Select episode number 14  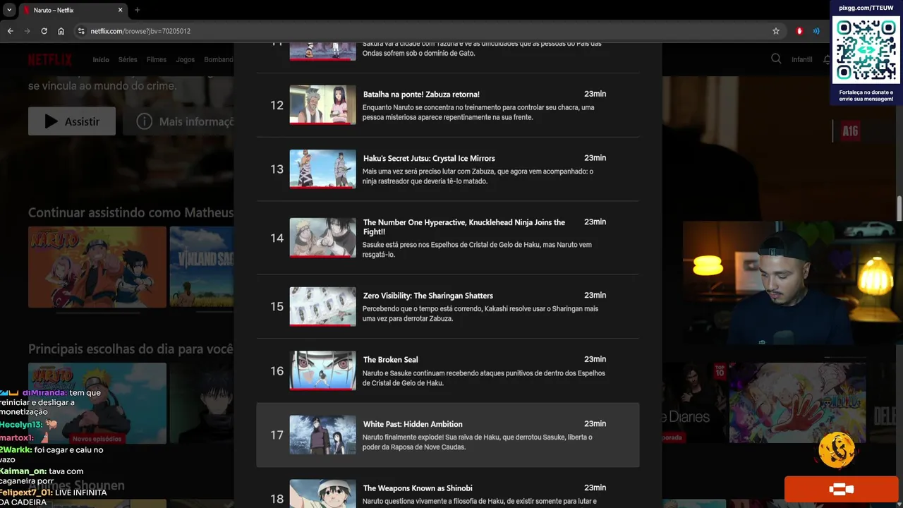coord(277,238)
